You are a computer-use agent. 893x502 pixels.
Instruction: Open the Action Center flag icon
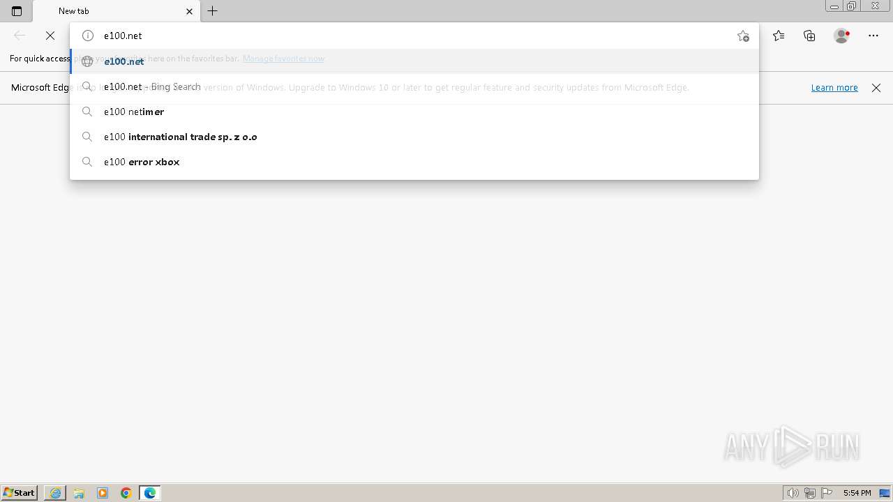coord(827,493)
